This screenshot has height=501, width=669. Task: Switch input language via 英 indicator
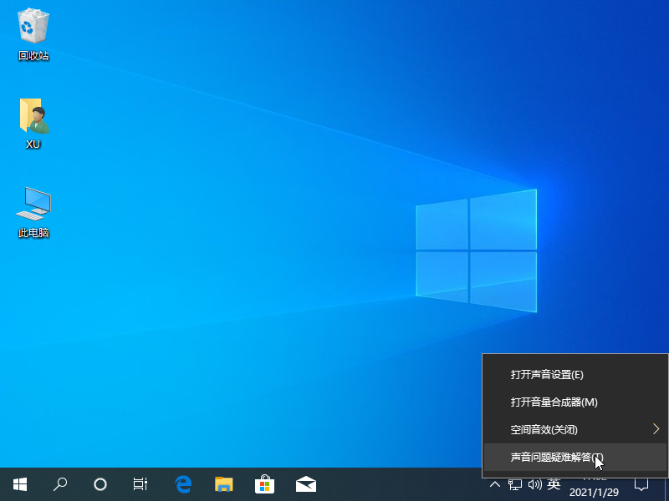pos(554,484)
